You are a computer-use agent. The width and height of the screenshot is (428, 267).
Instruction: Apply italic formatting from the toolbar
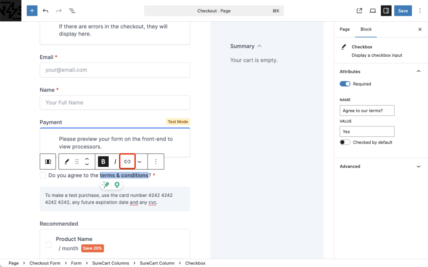(115, 161)
